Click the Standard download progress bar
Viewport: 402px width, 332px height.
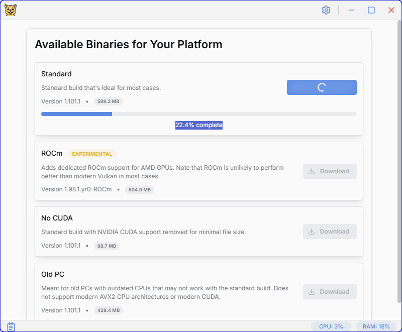198,114
